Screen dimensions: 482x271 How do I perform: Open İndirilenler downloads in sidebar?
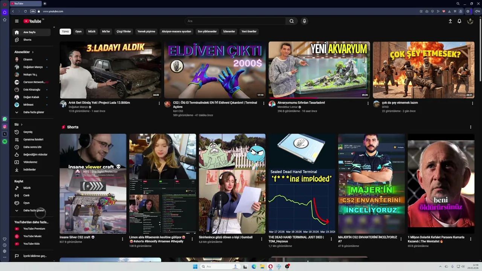click(x=32, y=170)
